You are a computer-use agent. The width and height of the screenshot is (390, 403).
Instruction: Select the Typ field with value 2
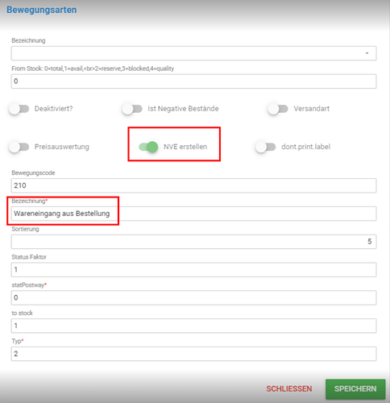click(193, 354)
